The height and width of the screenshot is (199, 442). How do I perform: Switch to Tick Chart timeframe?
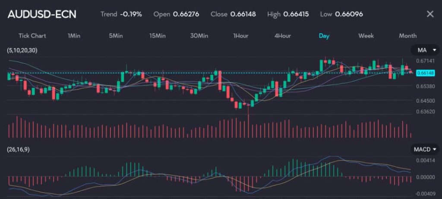(x=32, y=36)
